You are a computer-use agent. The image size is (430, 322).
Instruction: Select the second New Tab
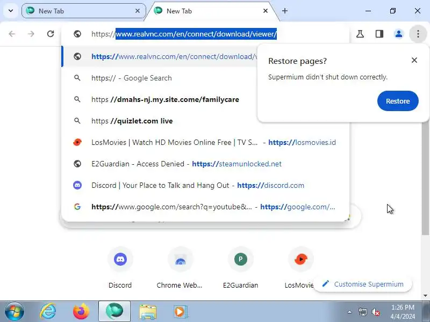tap(211, 11)
